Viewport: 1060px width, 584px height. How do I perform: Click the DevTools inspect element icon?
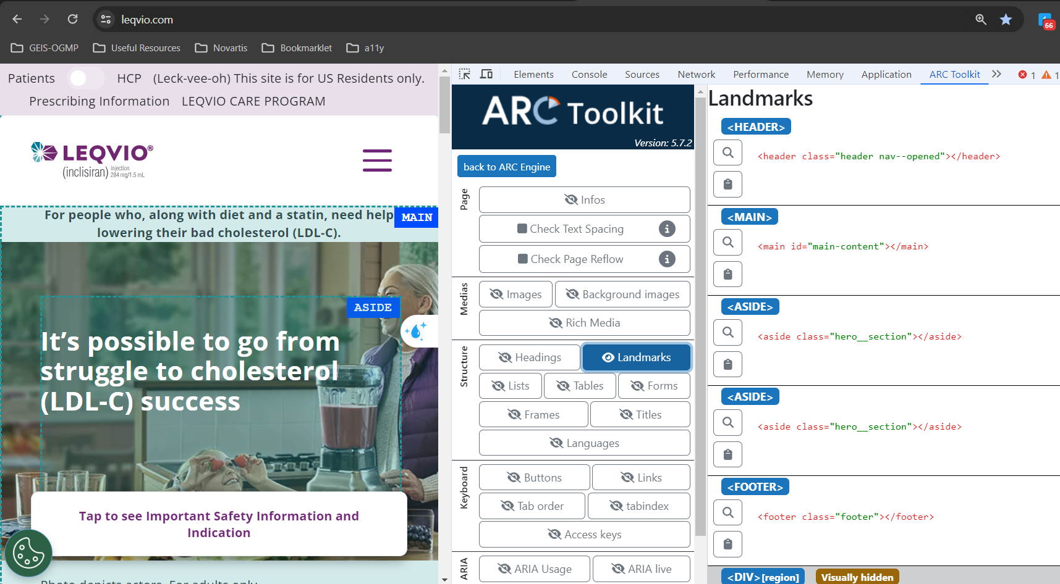(x=465, y=74)
